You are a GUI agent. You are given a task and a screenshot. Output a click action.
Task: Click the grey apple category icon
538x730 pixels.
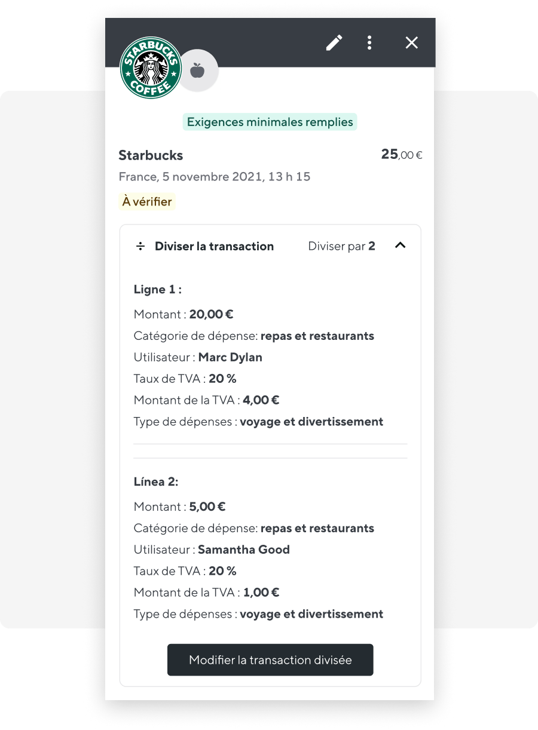tap(197, 71)
